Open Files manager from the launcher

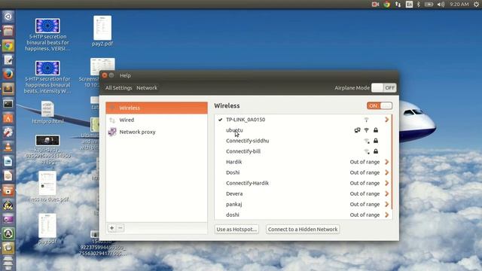[8, 31]
